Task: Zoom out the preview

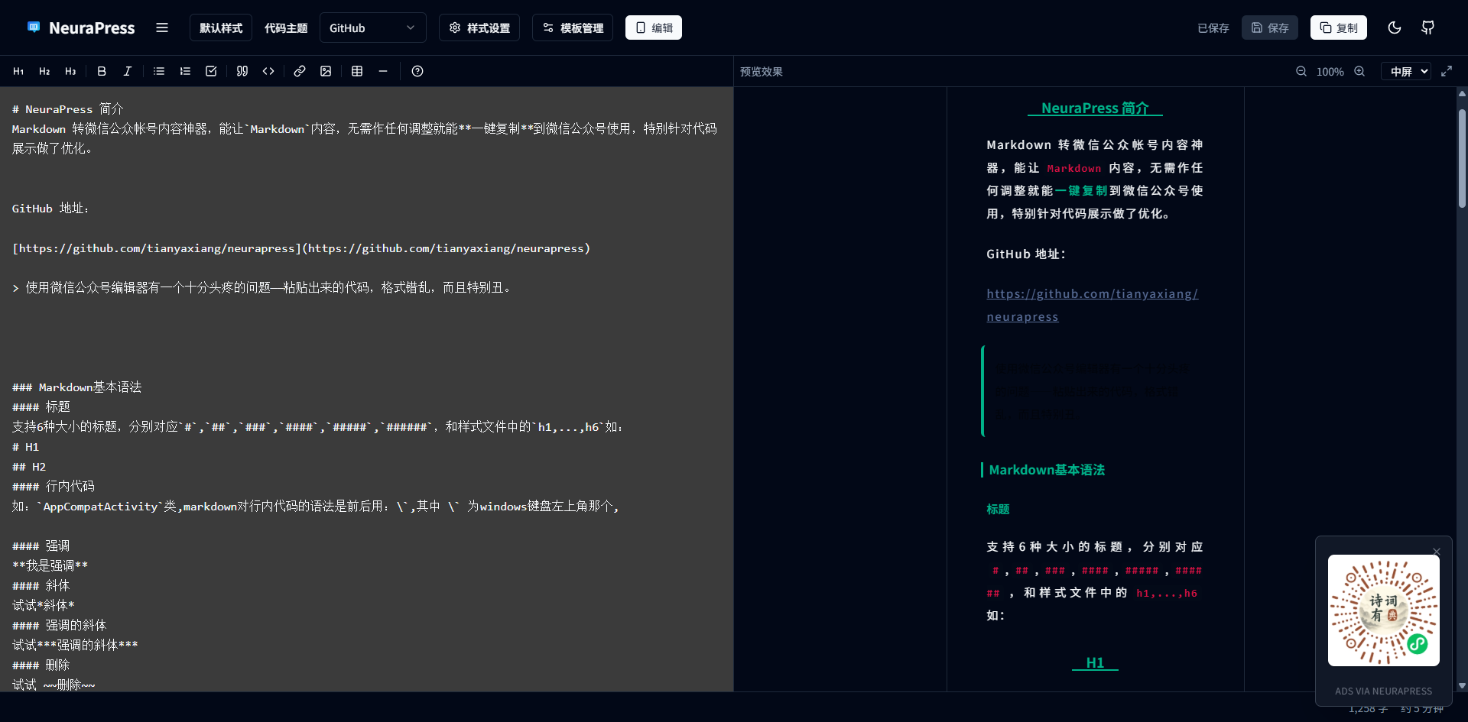Action: tap(1301, 71)
